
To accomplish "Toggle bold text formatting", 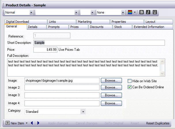I will (142, 12).
